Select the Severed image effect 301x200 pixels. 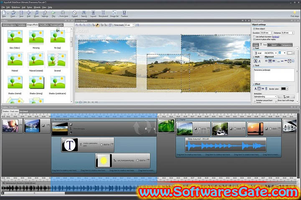[57, 62]
